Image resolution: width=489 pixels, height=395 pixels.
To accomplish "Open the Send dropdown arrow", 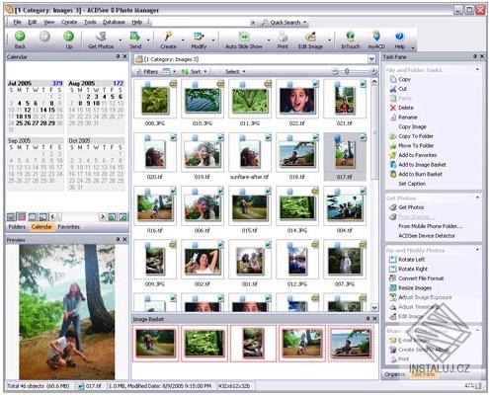I will 148,40.
